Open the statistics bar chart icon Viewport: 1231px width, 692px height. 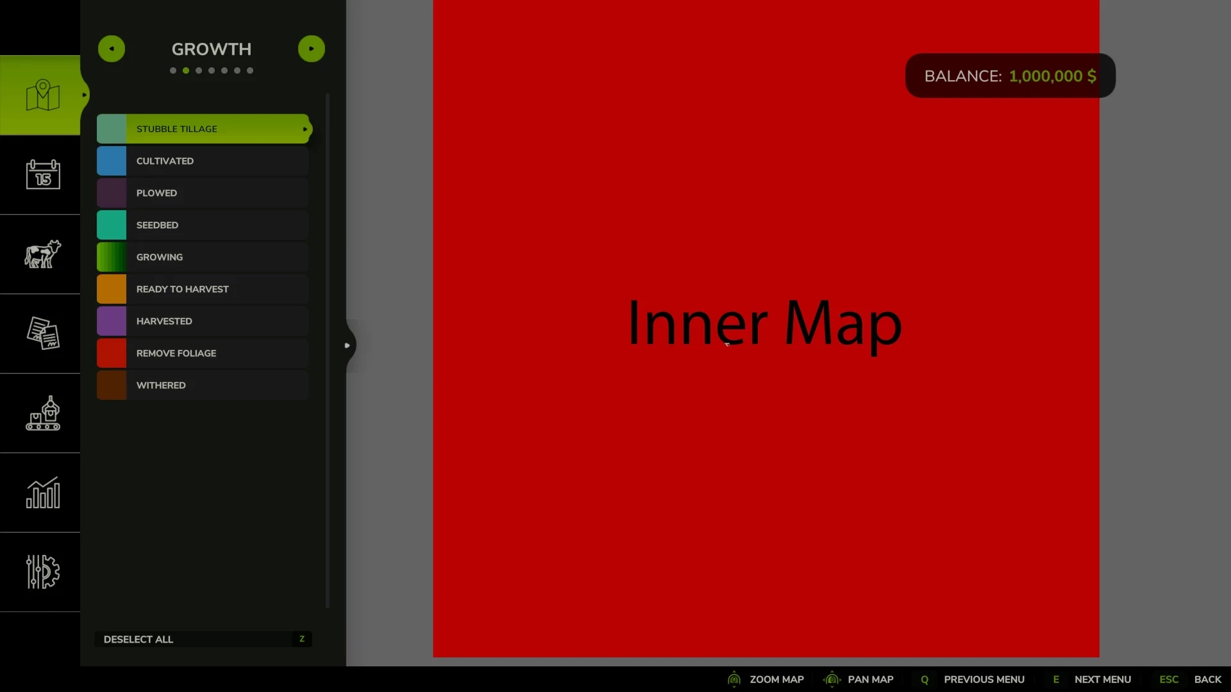[x=42, y=493]
